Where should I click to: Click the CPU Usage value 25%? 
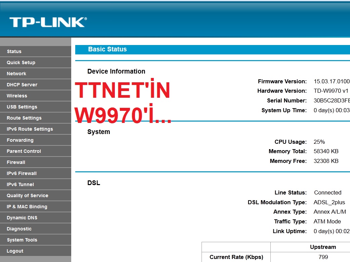coord(319,142)
